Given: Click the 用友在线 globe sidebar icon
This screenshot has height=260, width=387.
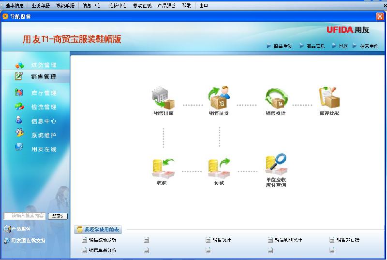Looking at the screenshot, I should (19, 147).
